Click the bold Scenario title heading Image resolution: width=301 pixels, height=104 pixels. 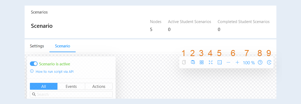(x=42, y=26)
